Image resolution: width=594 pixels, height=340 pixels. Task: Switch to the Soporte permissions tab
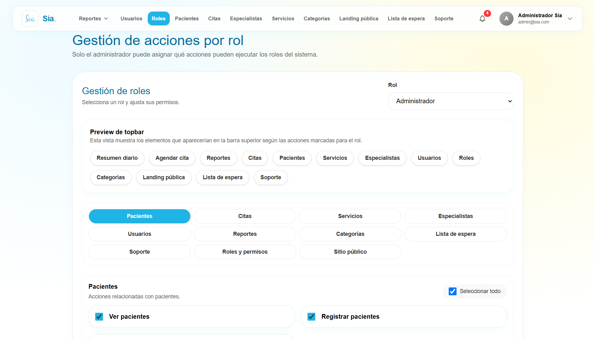(x=140, y=252)
